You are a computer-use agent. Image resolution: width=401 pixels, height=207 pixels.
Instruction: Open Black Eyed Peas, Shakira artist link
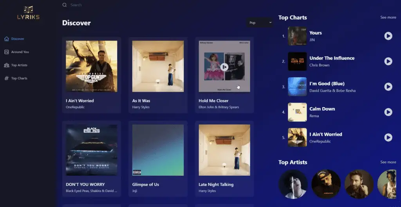pos(91,191)
